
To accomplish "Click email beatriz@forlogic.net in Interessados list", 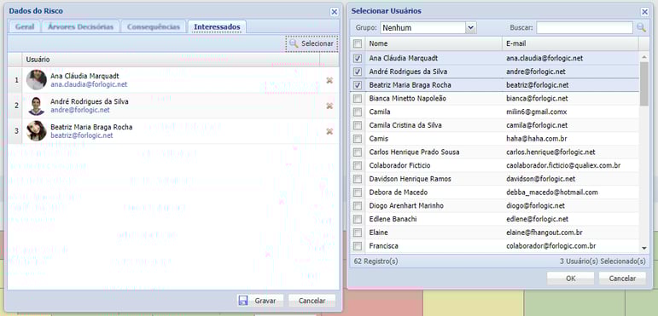I will pyautogui.click(x=81, y=135).
